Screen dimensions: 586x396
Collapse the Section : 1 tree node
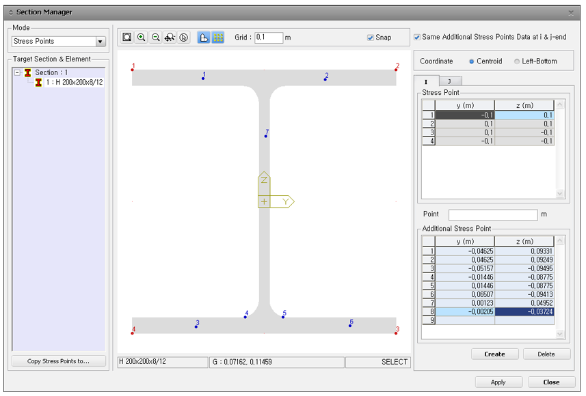(18, 72)
